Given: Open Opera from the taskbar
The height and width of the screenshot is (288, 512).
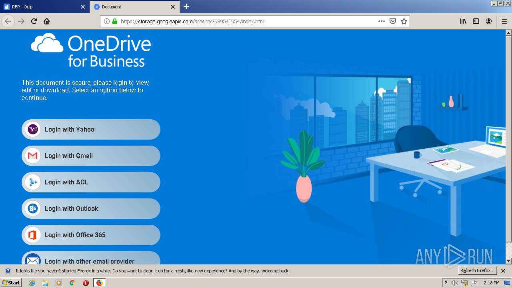Looking at the screenshot, I should [x=86, y=283].
